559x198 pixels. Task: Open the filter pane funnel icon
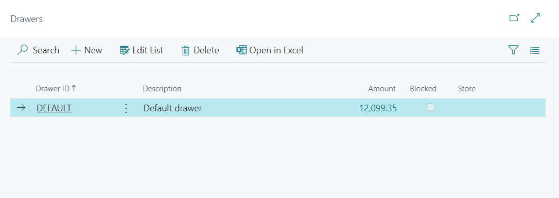point(513,50)
